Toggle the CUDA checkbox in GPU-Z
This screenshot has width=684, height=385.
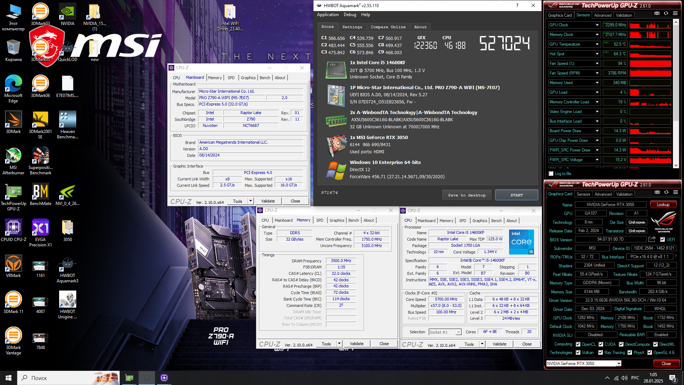[x=601, y=344]
